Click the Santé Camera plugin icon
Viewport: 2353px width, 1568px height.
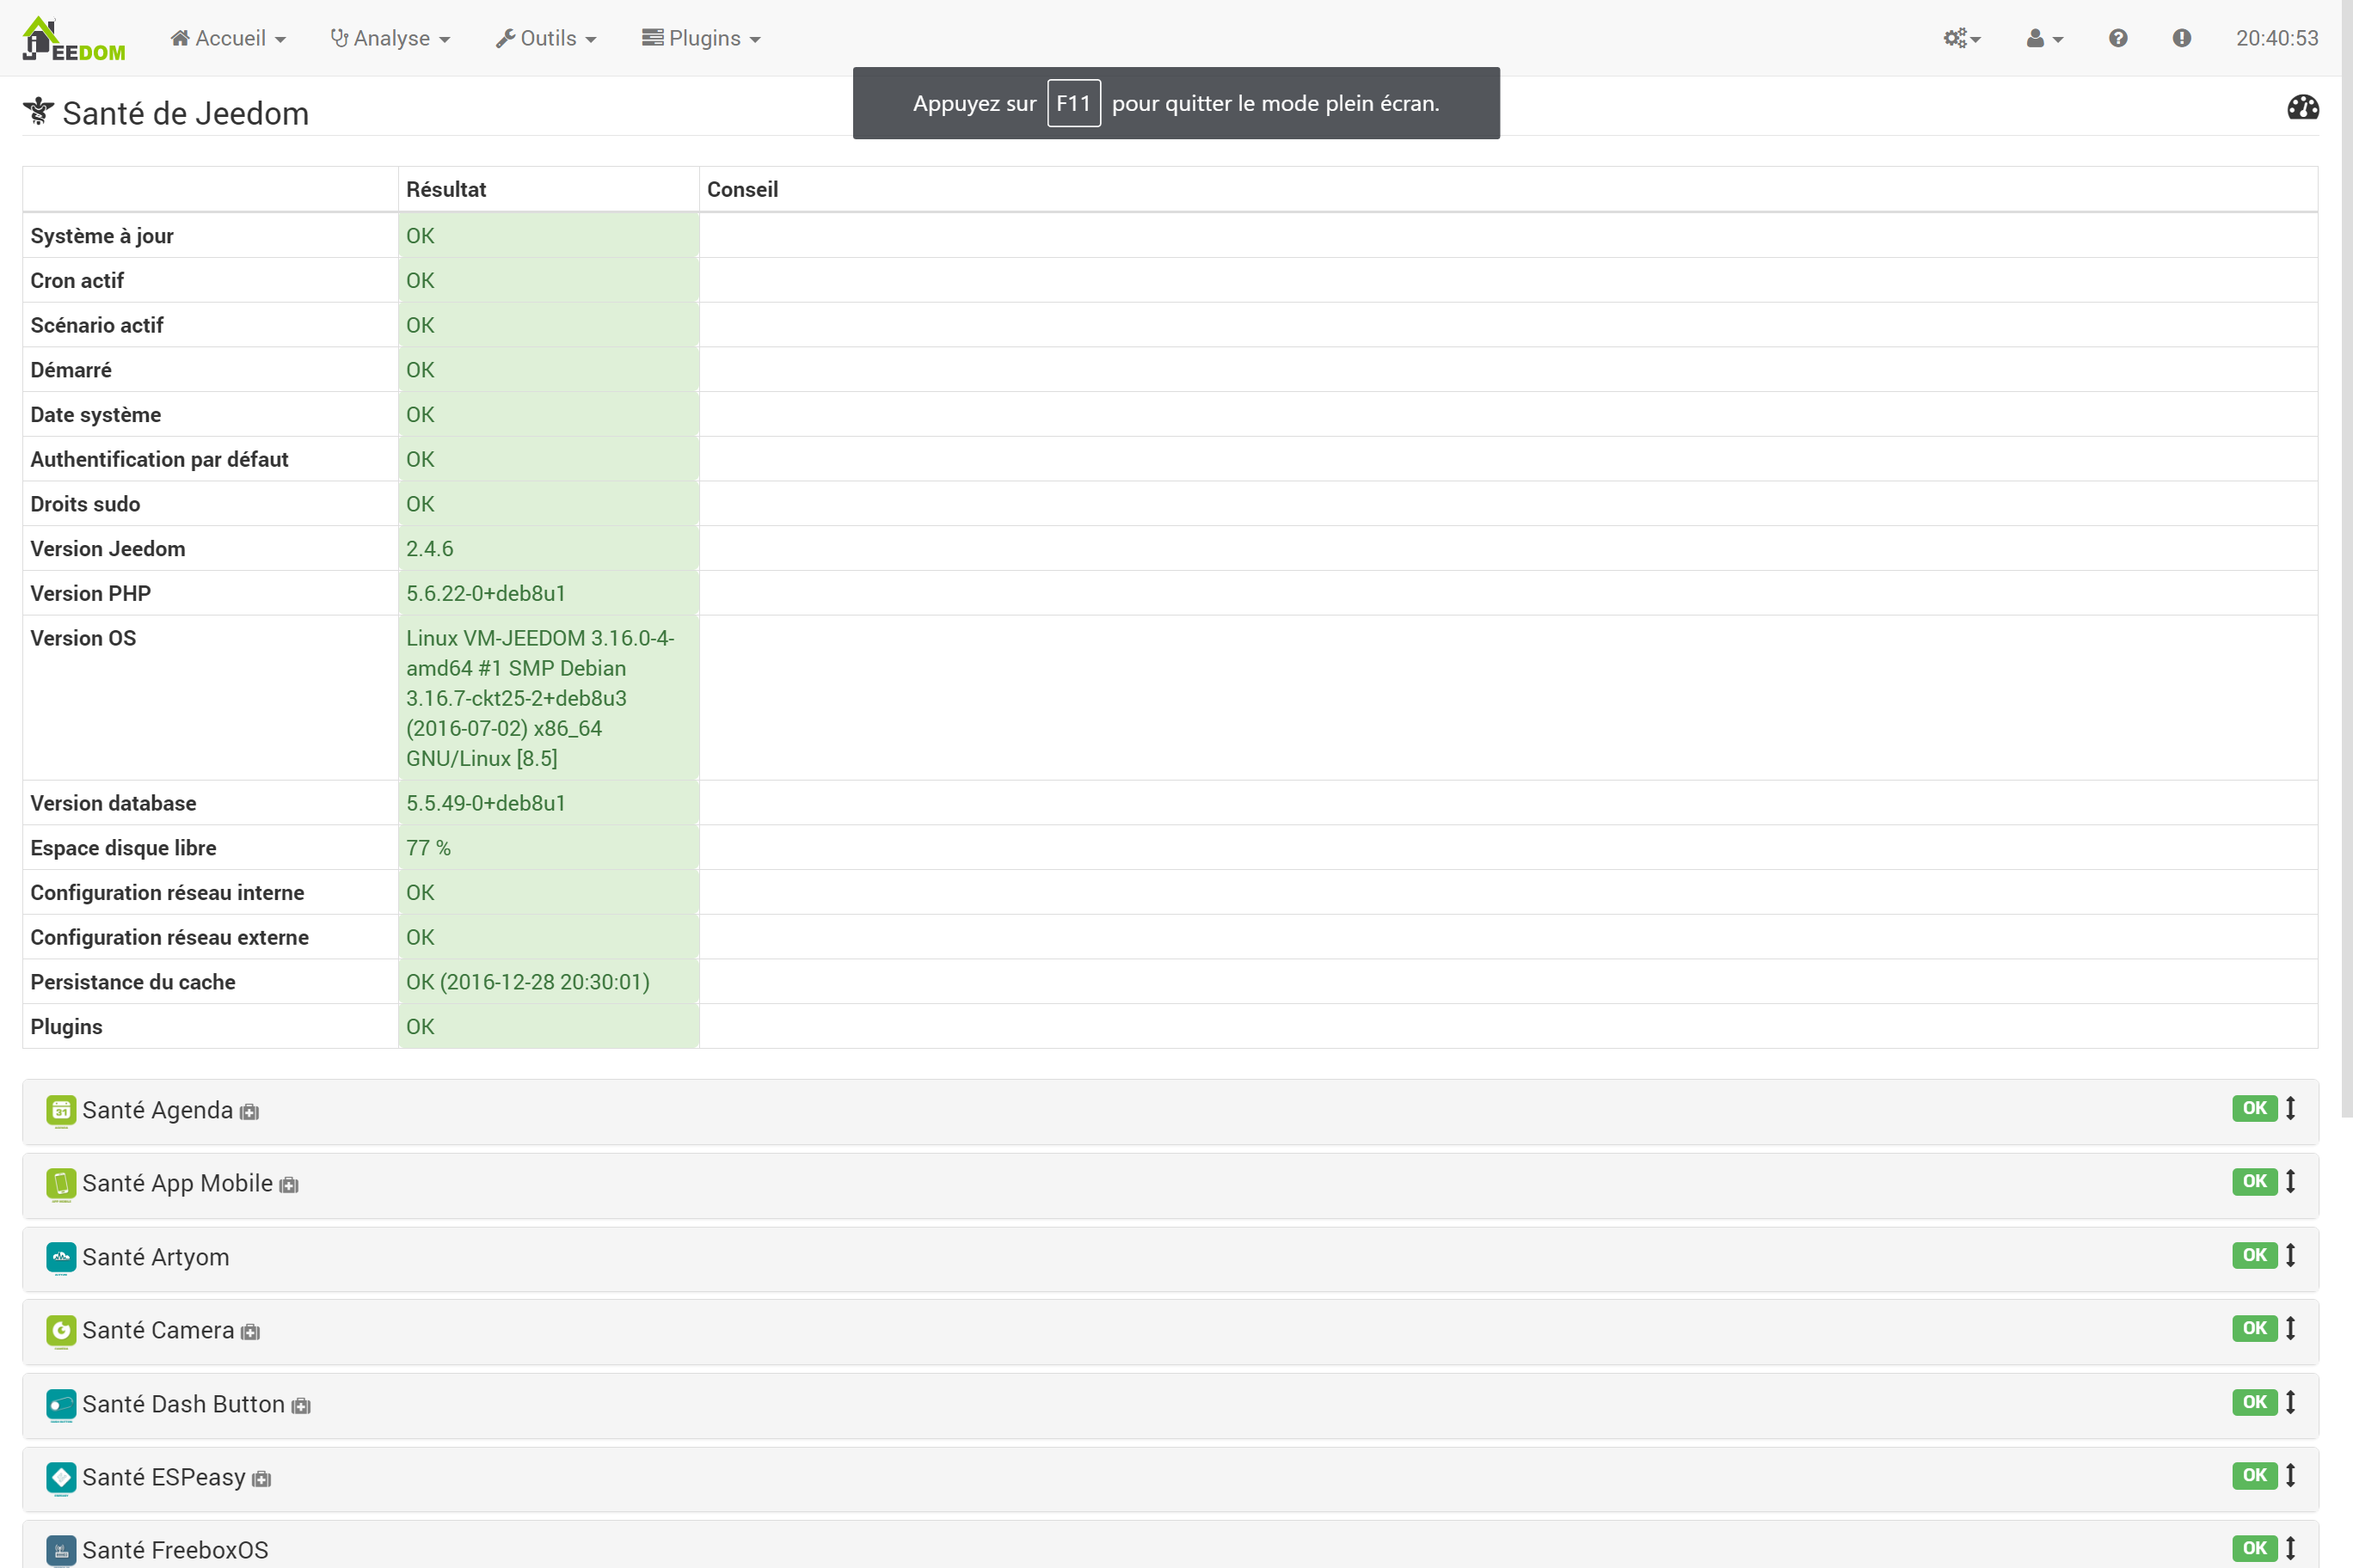click(61, 1330)
